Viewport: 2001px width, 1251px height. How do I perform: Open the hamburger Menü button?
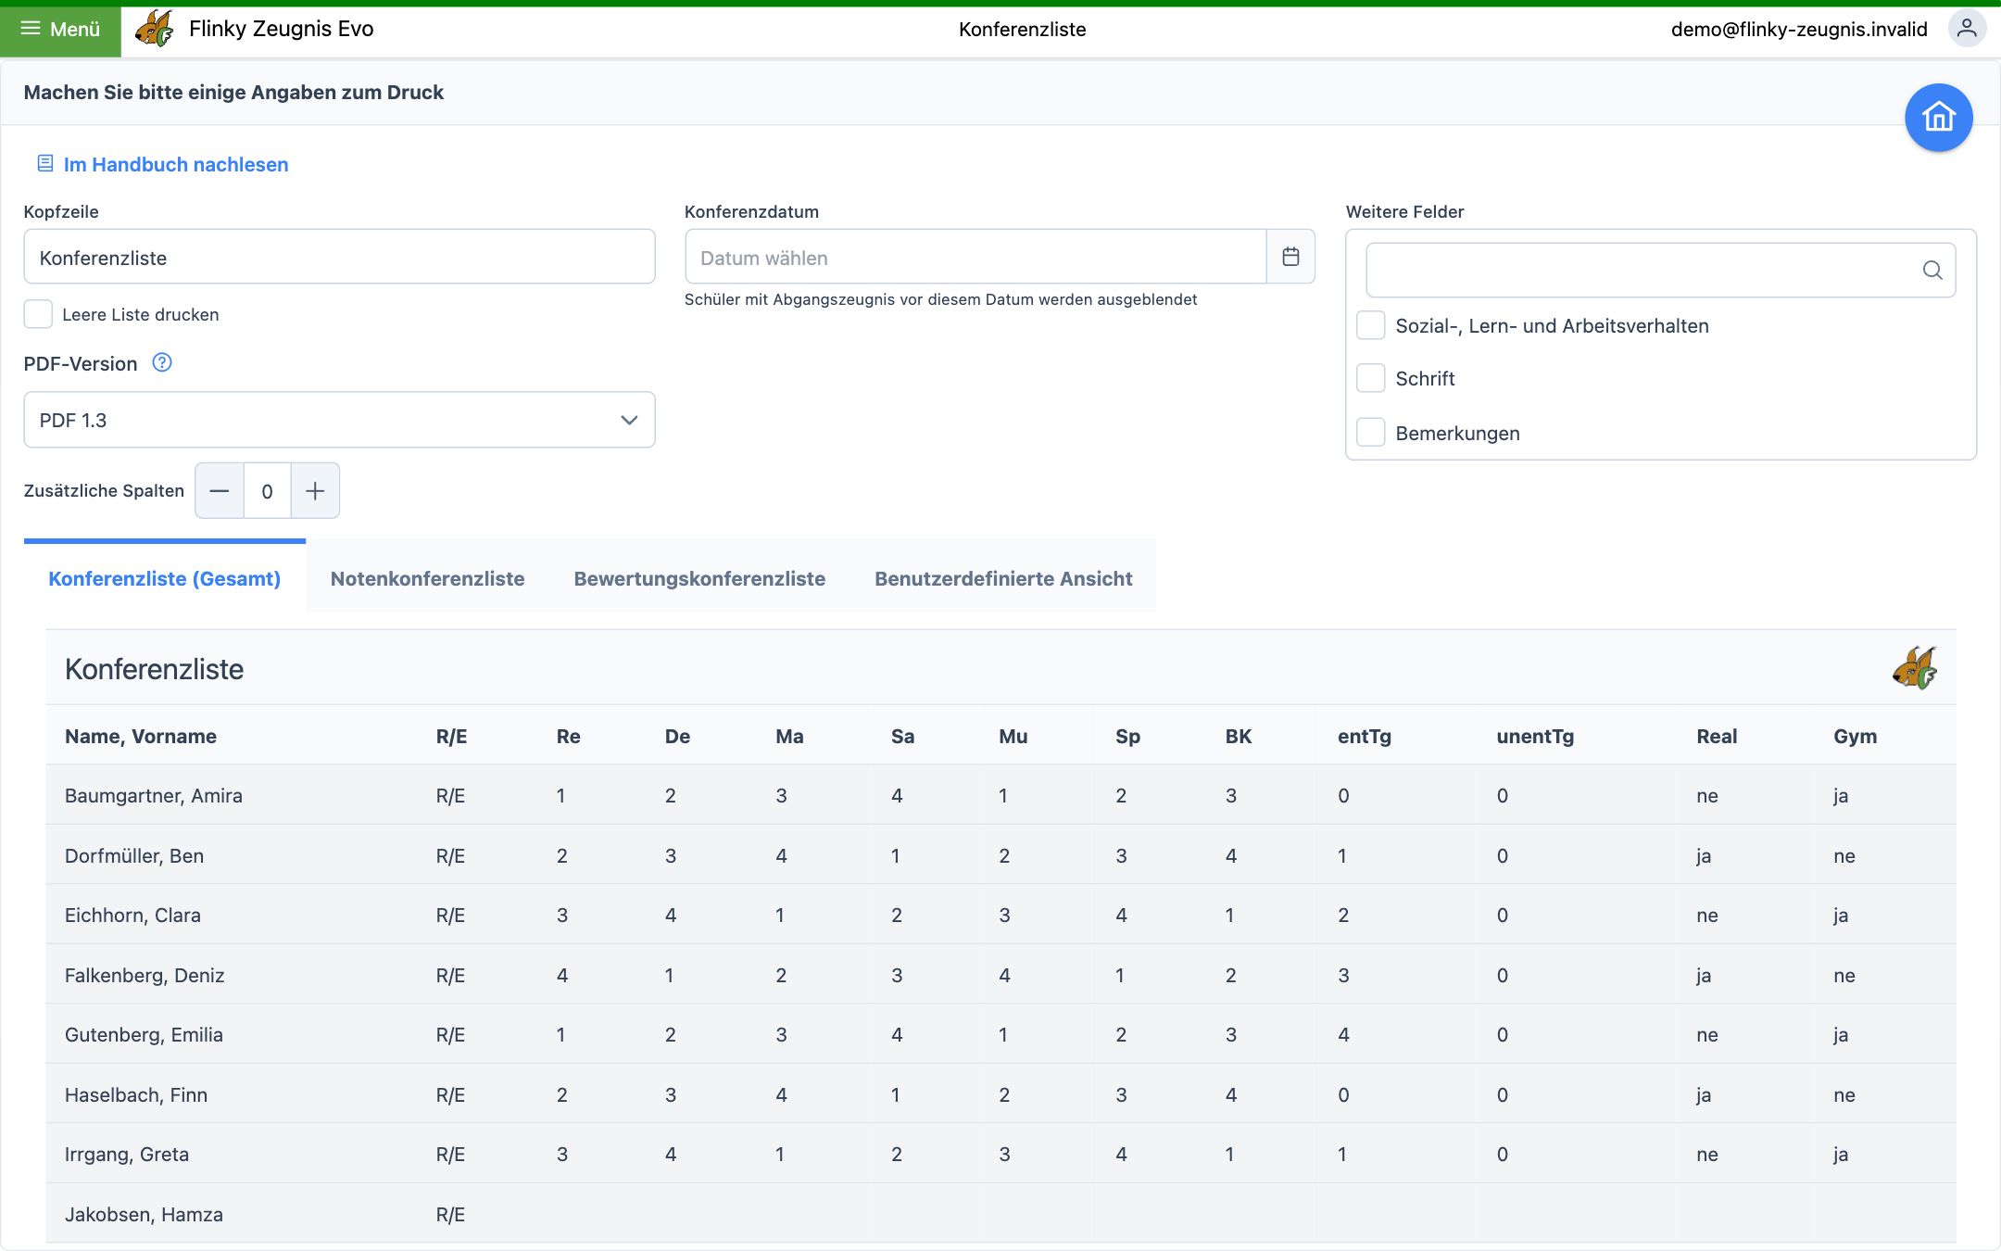(x=61, y=30)
